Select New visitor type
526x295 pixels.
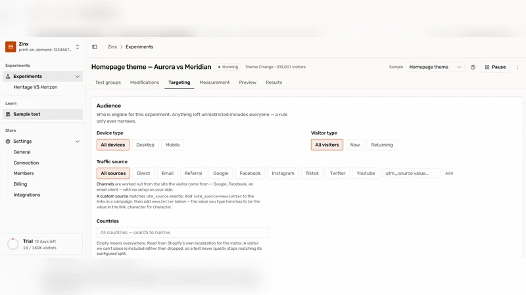[x=355, y=145]
